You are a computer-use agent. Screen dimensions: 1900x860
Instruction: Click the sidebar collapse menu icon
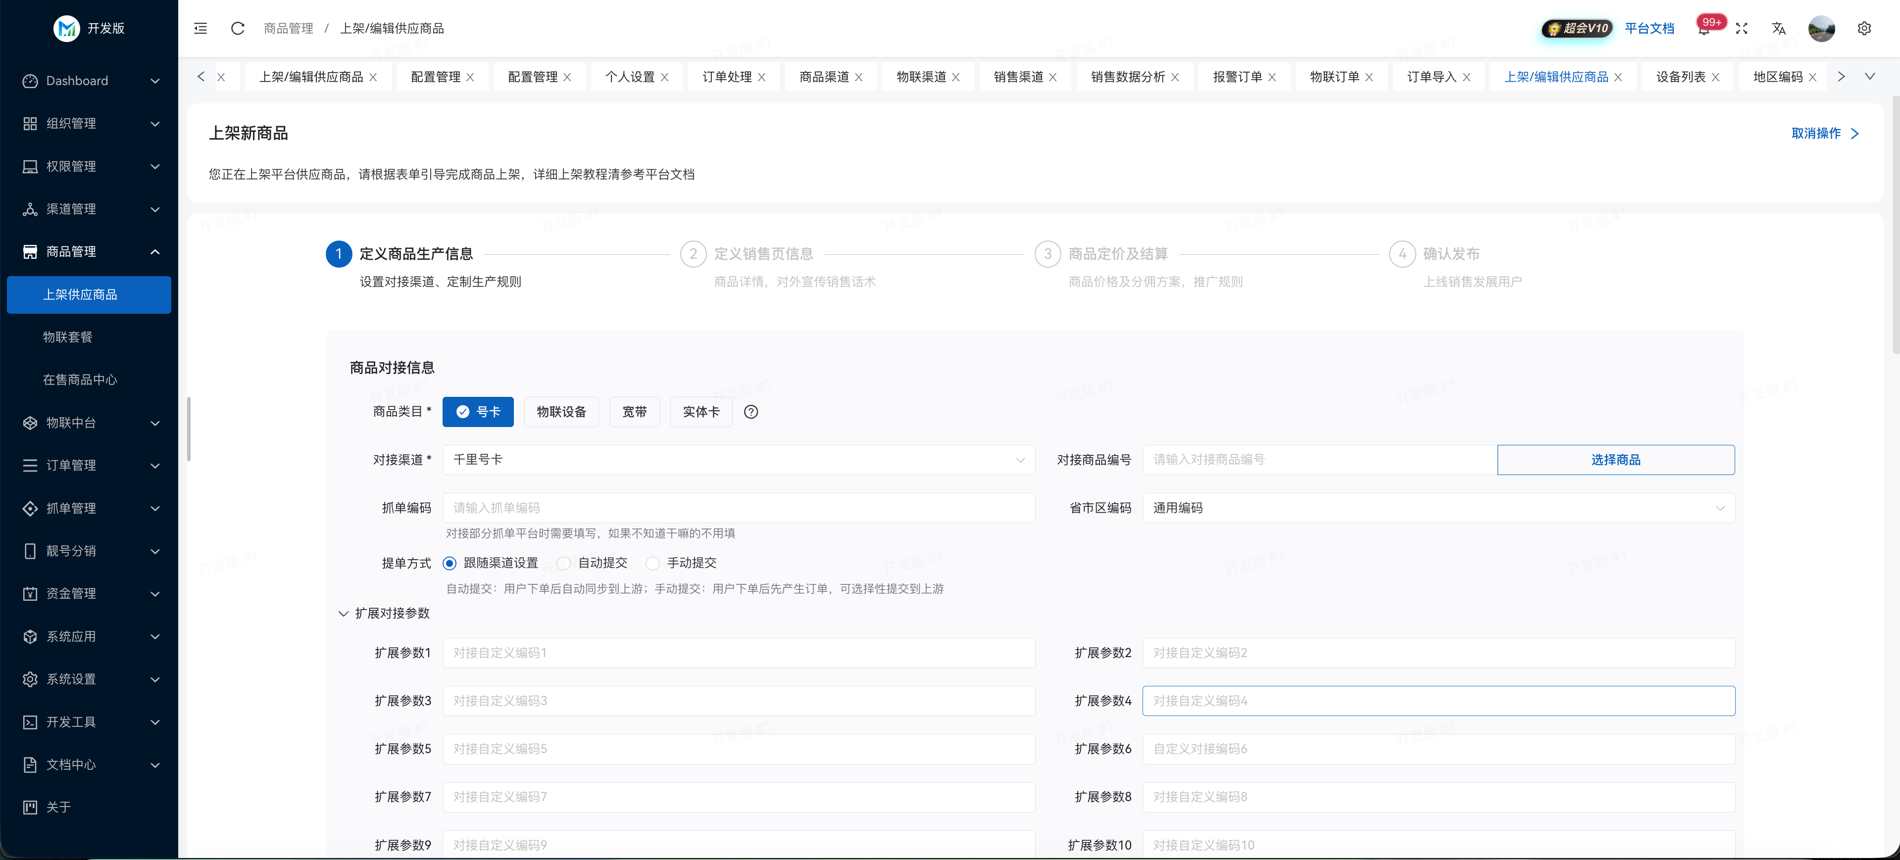tap(200, 28)
